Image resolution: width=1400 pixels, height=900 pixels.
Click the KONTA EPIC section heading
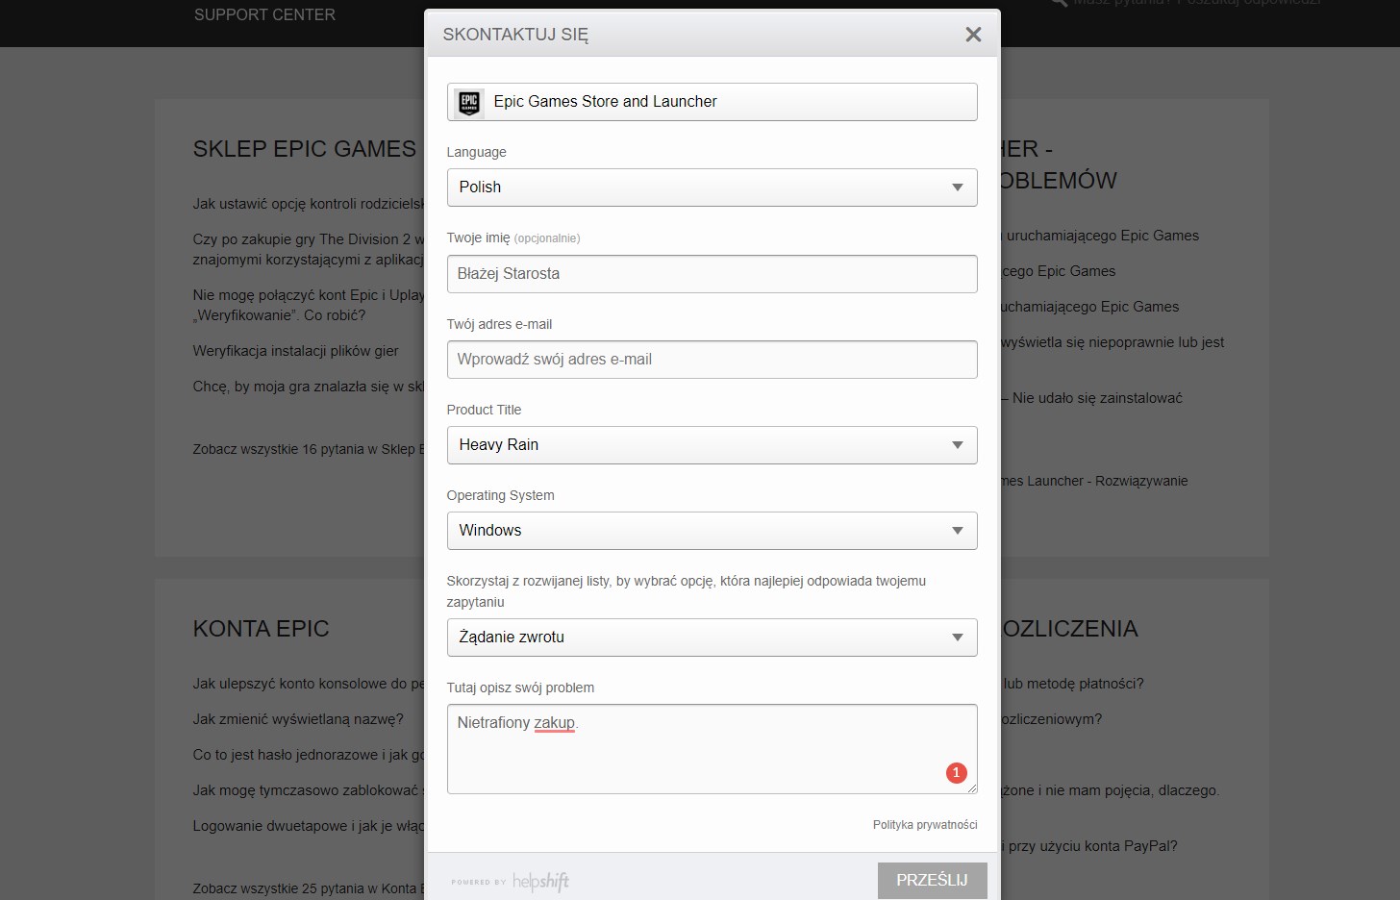tap(261, 629)
